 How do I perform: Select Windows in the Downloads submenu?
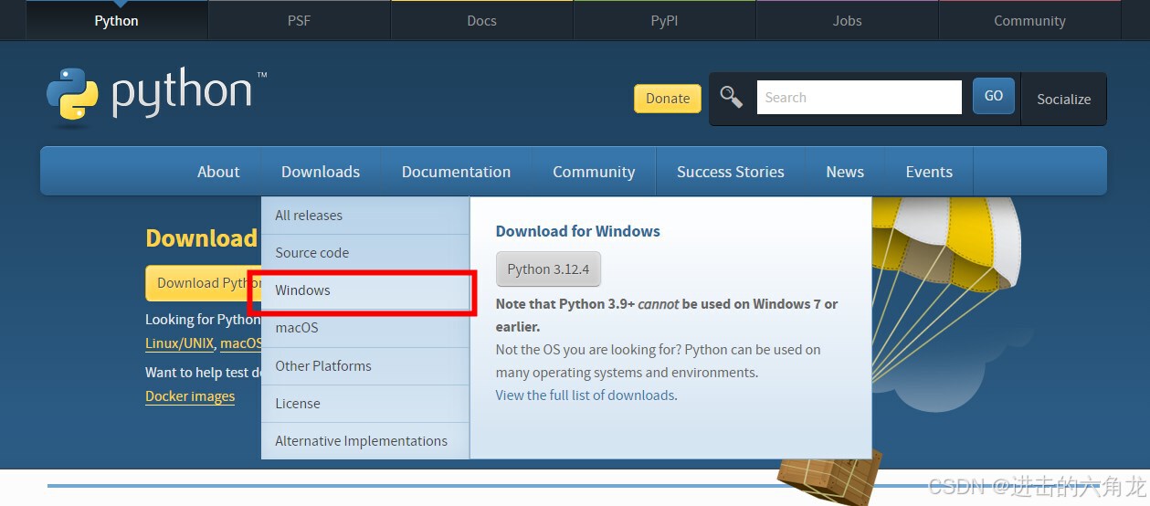[365, 290]
